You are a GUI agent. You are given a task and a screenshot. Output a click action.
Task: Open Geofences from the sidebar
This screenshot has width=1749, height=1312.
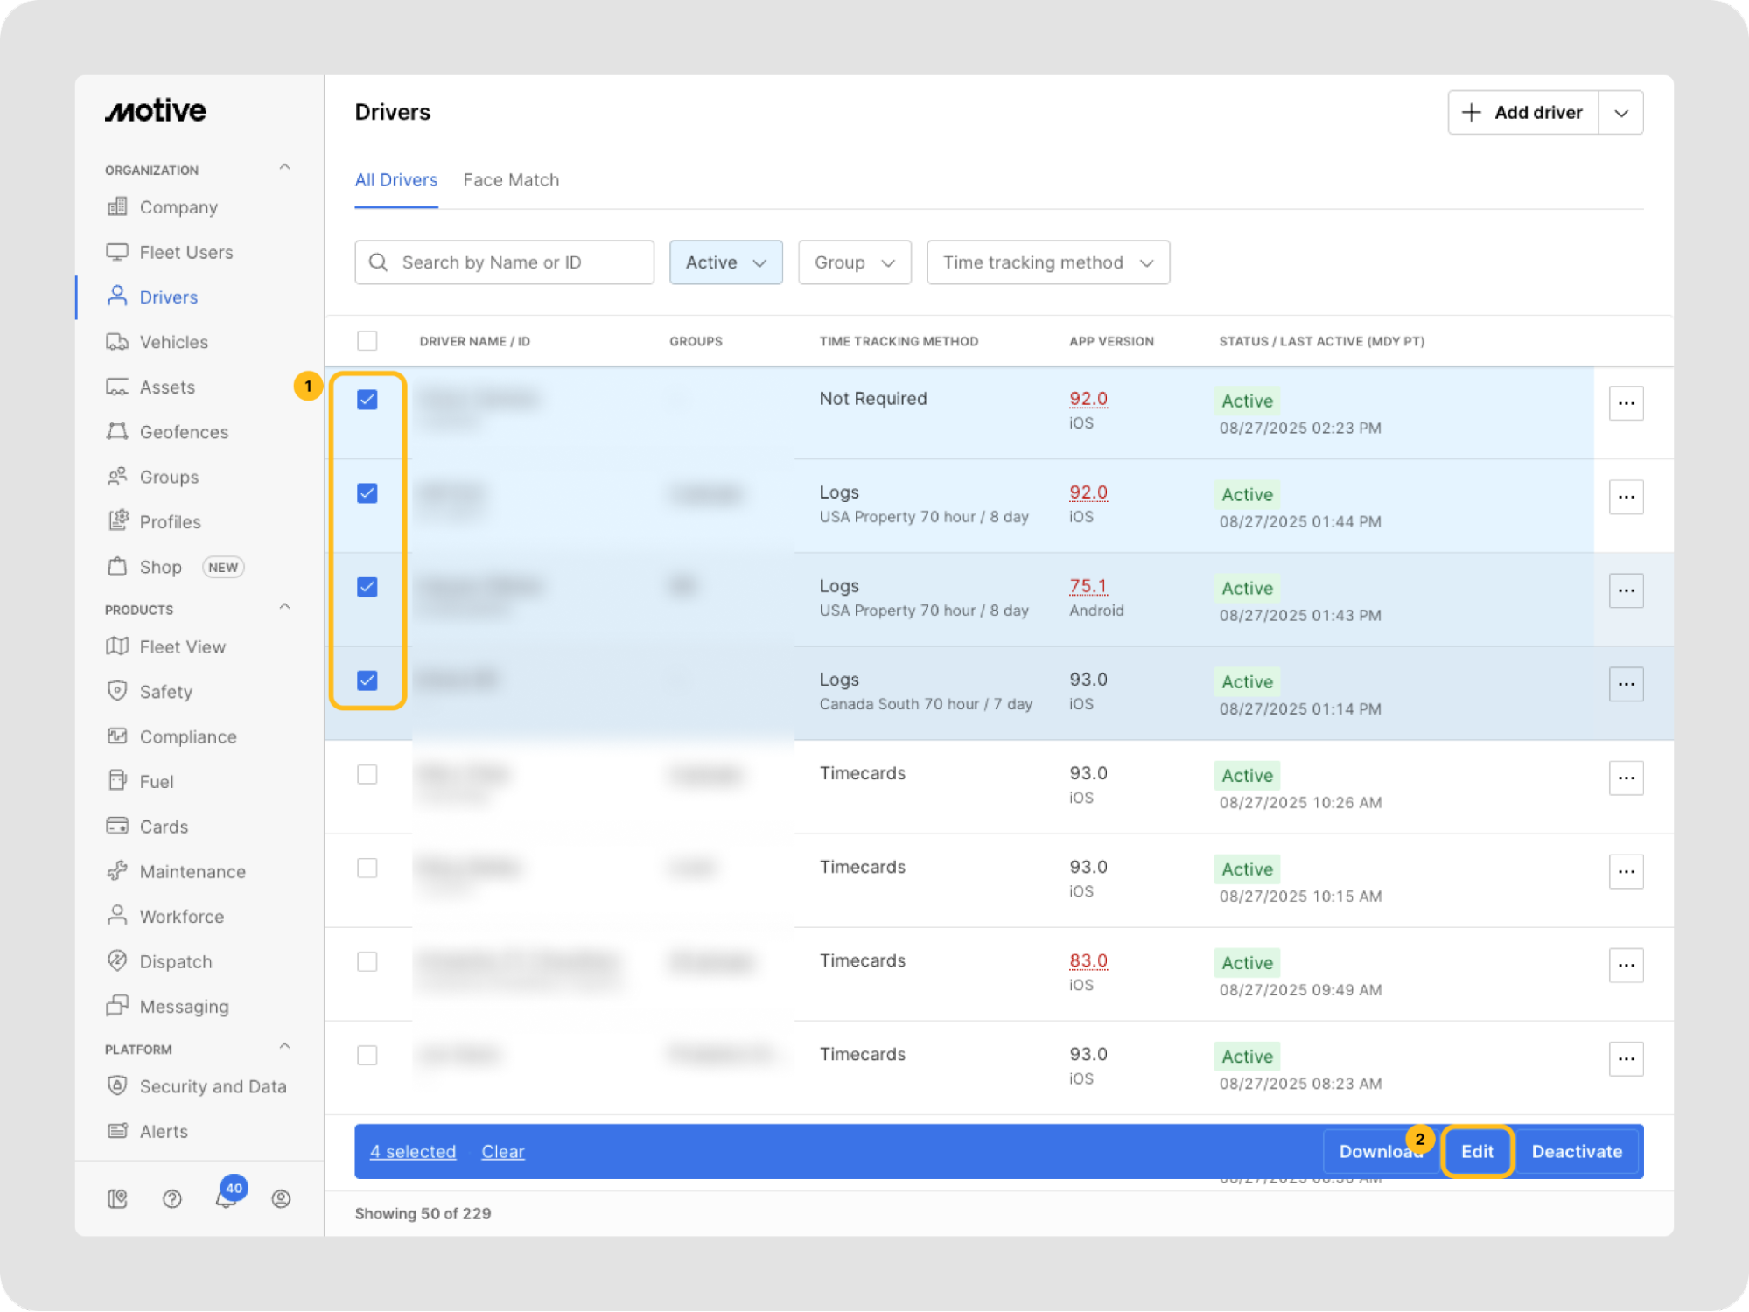point(183,432)
